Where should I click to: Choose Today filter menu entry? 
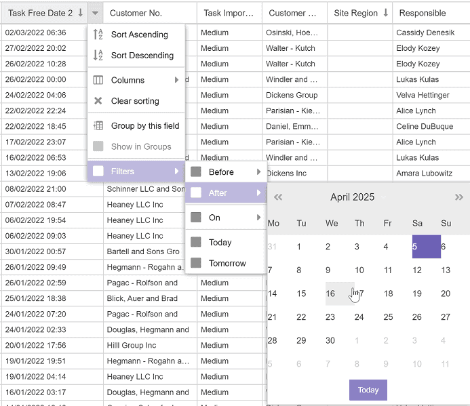226,242
